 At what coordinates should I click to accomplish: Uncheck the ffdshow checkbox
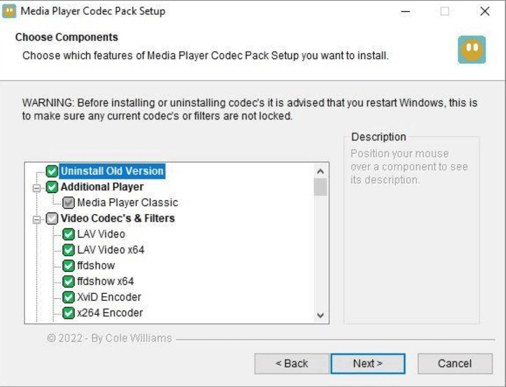point(69,266)
